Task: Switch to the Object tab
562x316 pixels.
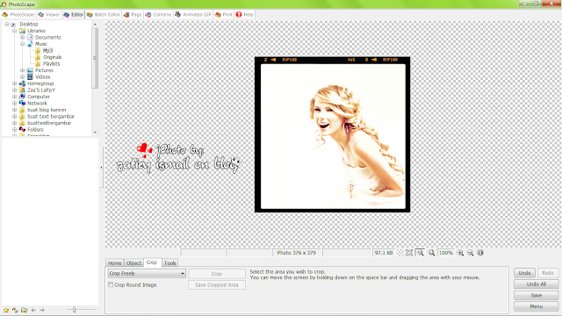Action: coord(133,263)
